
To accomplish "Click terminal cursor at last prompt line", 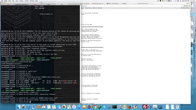I will (x=30, y=102).
